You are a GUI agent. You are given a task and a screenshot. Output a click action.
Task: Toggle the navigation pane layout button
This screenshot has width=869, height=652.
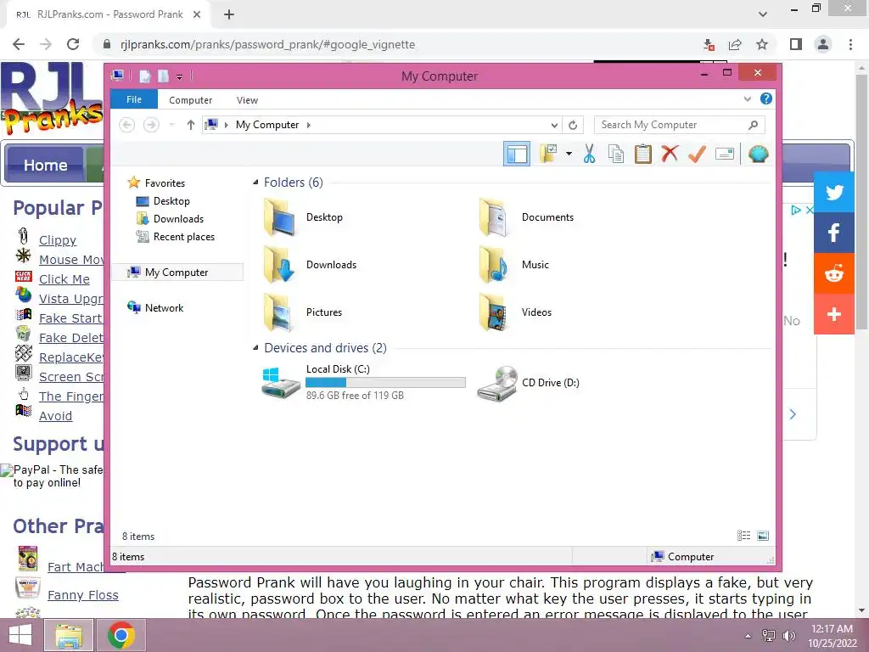517,155
